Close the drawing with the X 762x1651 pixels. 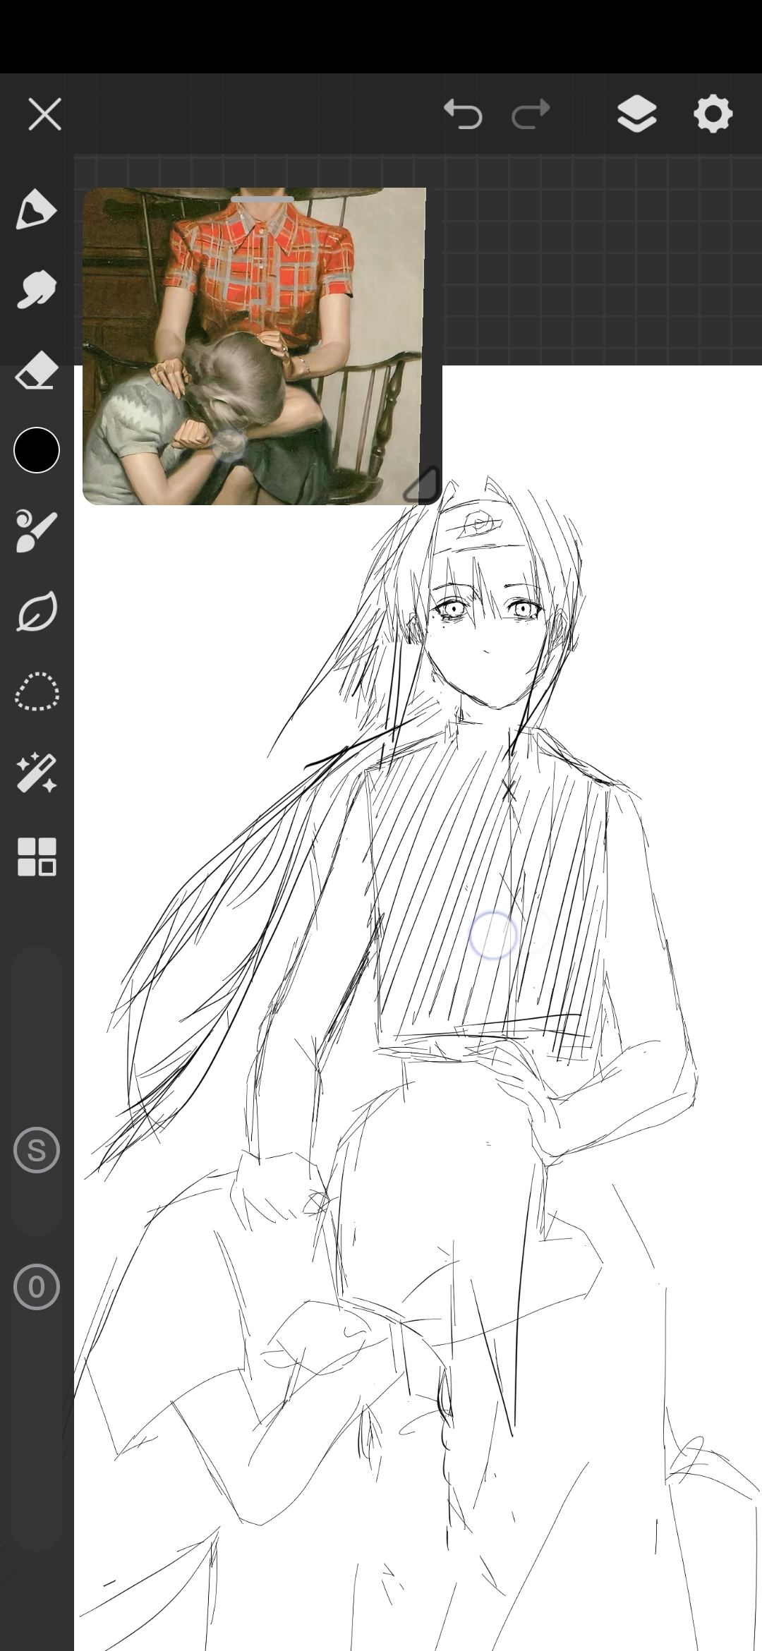[45, 114]
